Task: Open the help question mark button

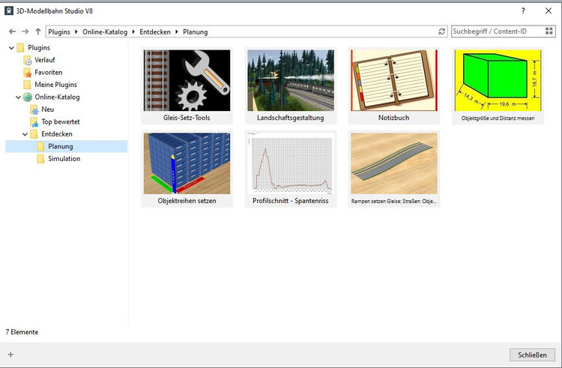Action: [523, 11]
